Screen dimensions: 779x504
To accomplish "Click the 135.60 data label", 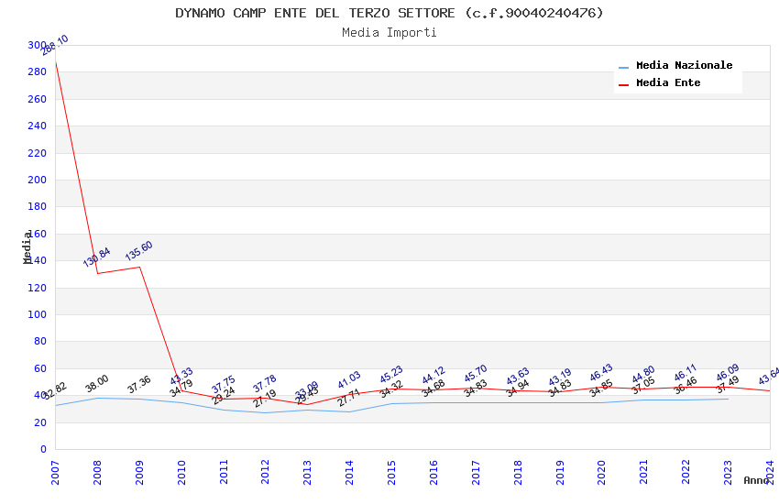I will tap(138, 251).
